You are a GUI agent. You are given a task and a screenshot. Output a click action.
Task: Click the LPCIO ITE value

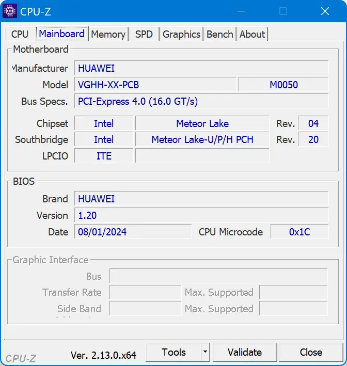click(x=104, y=156)
